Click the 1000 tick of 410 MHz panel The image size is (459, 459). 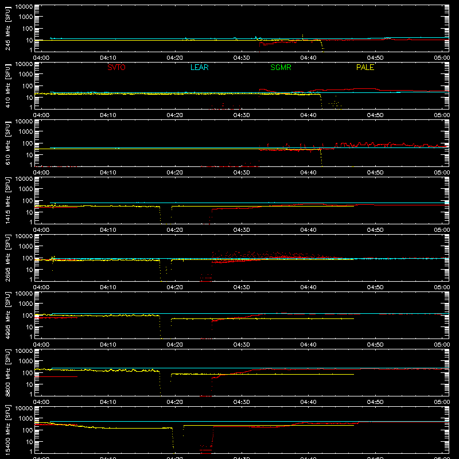pyautogui.click(x=26, y=75)
